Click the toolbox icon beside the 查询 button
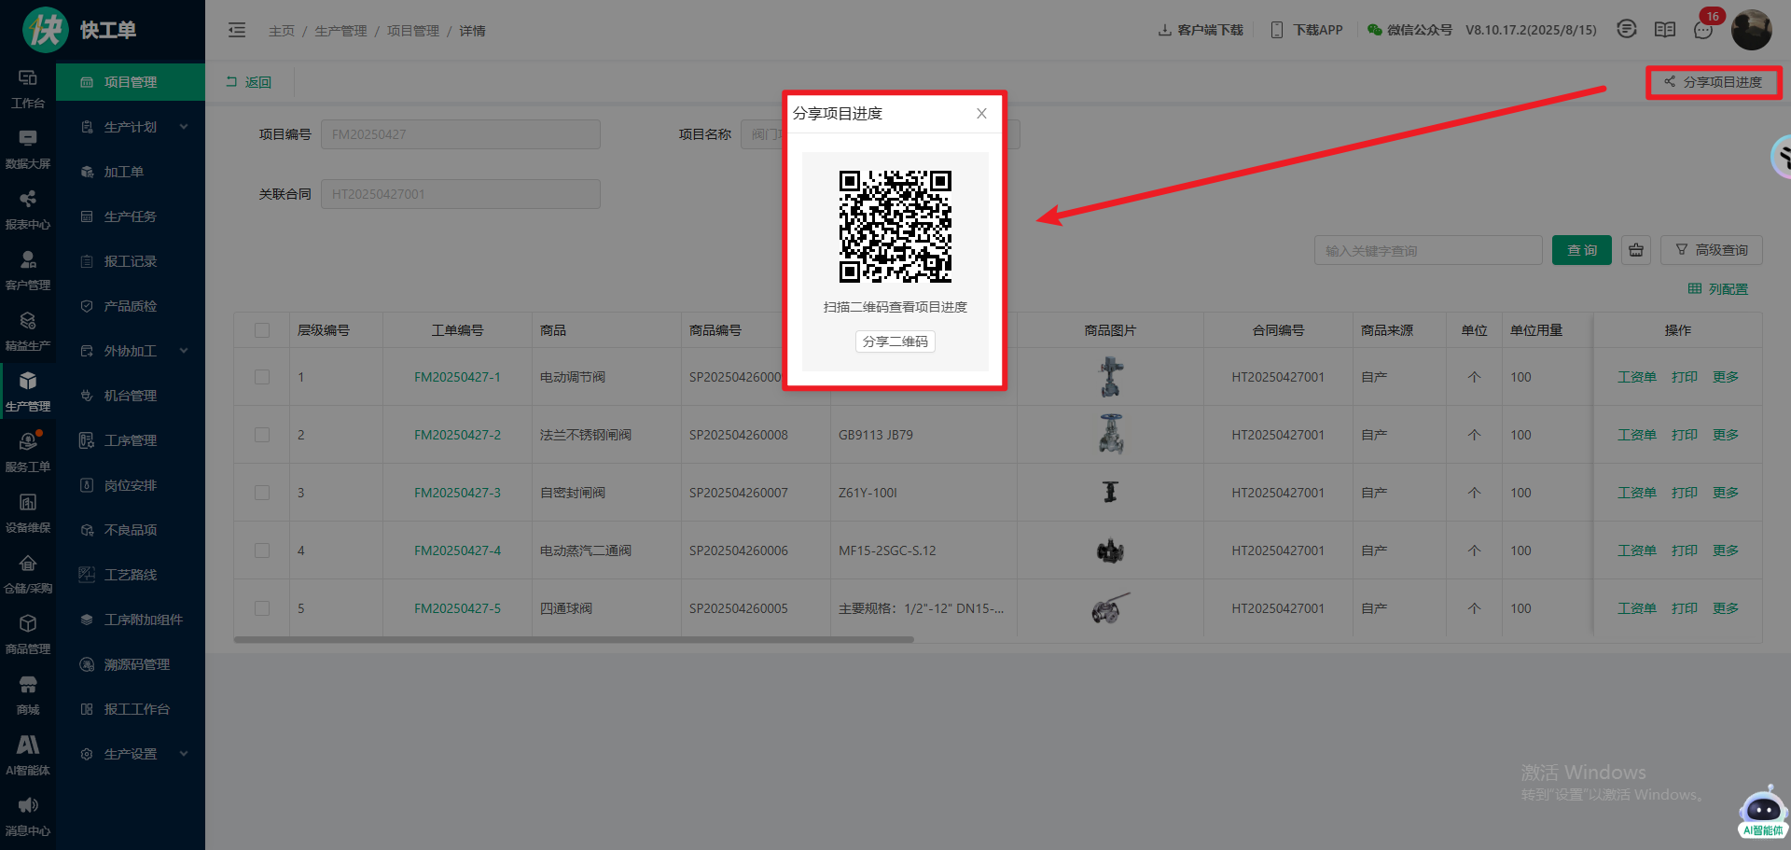1791x850 pixels. 1636,250
